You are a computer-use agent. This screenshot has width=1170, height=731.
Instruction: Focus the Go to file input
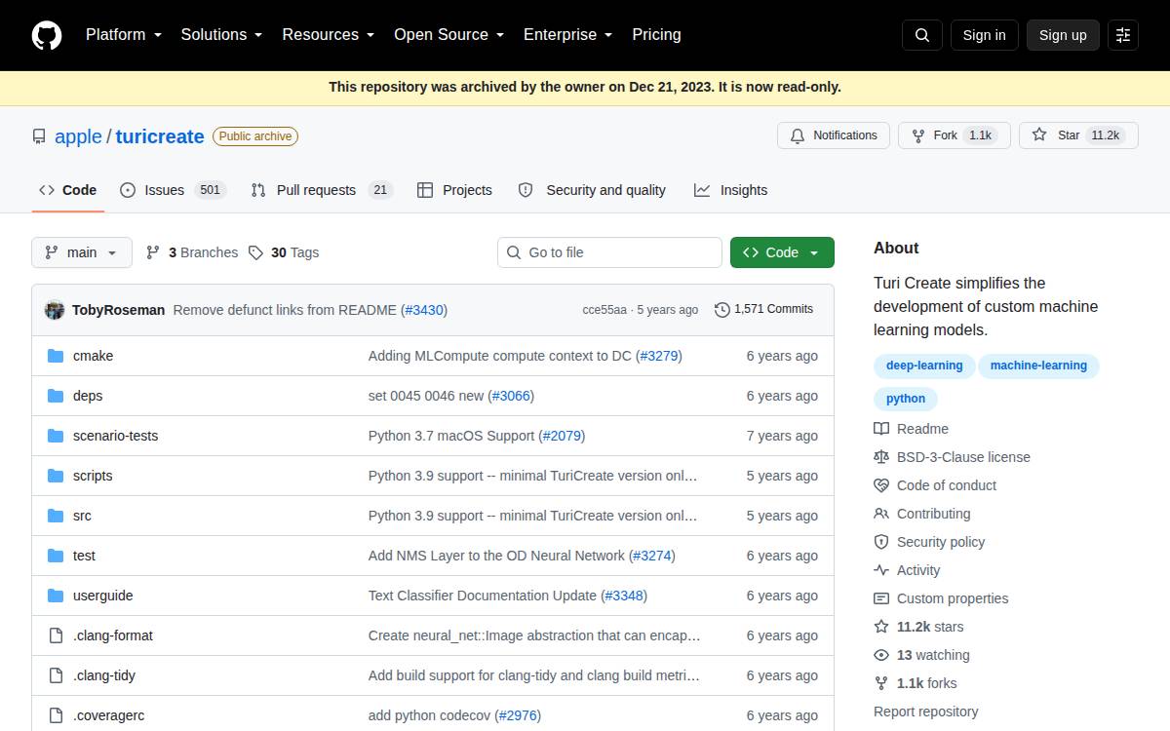pyautogui.click(x=609, y=252)
